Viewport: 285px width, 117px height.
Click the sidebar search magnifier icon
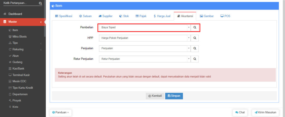click(40, 3)
